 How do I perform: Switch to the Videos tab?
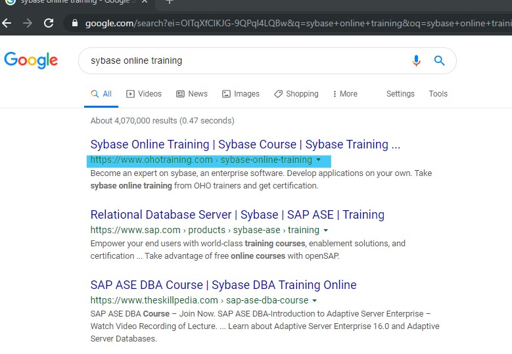pyautogui.click(x=144, y=94)
